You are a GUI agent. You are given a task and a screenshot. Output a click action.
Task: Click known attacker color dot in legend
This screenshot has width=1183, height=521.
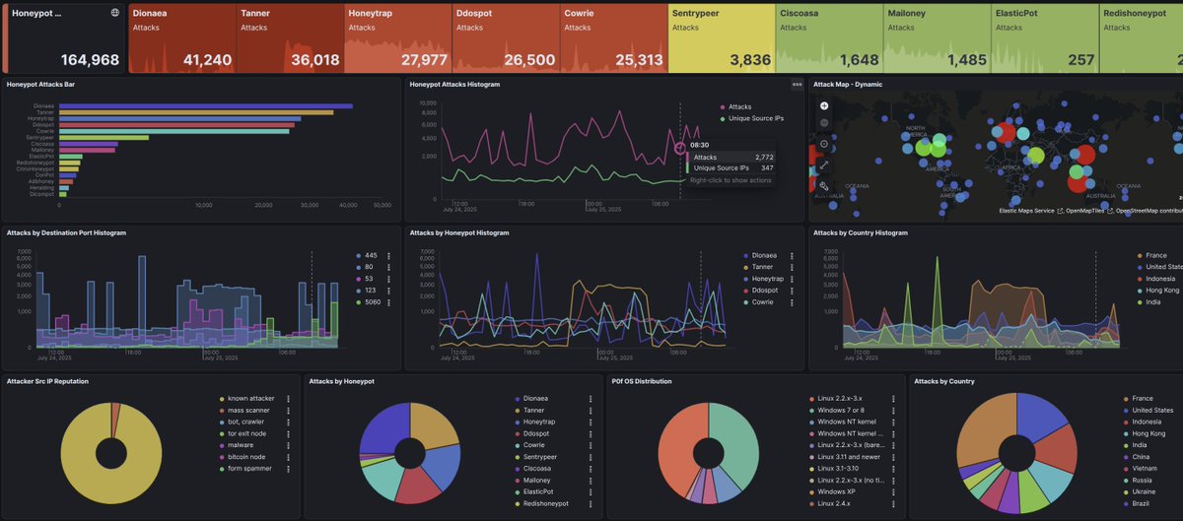[x=223, y=399]
